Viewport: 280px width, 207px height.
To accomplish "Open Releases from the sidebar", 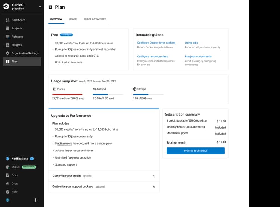I will click(22, 37).
